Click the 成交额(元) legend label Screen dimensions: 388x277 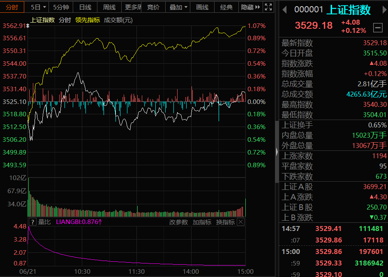point(118,20)
